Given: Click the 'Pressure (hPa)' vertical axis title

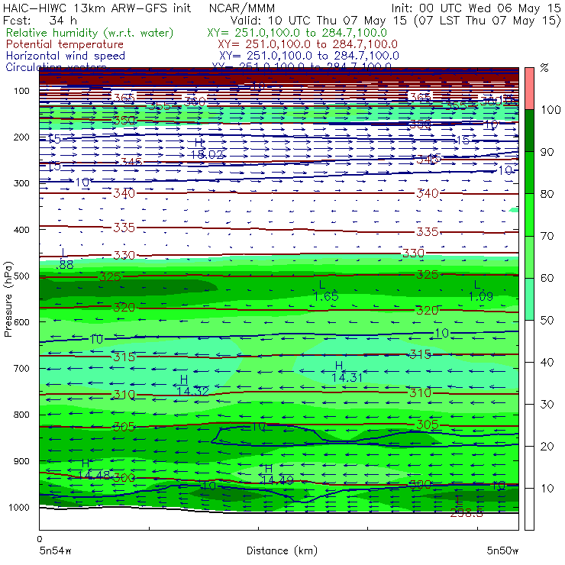Looking at the screenshot, I should pyautogui.click(x=8, y=299).
